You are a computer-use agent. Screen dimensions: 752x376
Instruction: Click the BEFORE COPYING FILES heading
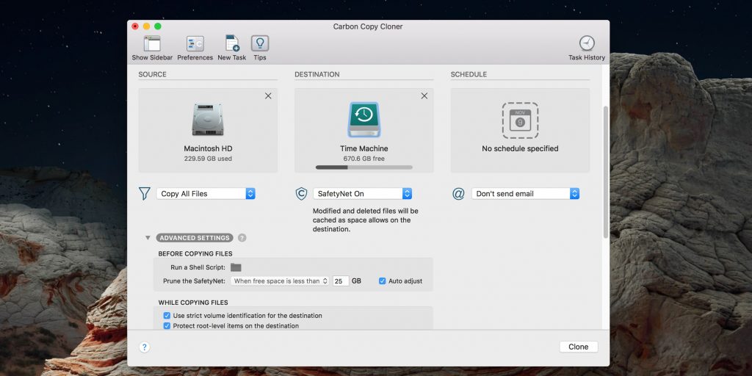tap(195, 253)
